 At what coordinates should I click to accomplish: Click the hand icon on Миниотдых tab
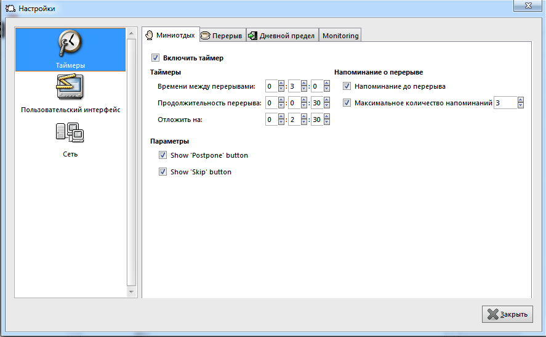[149, 35]
